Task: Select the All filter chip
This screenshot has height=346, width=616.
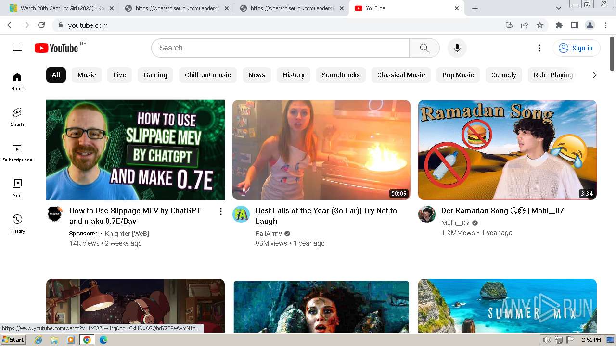Action: click(x=56, y=75)
